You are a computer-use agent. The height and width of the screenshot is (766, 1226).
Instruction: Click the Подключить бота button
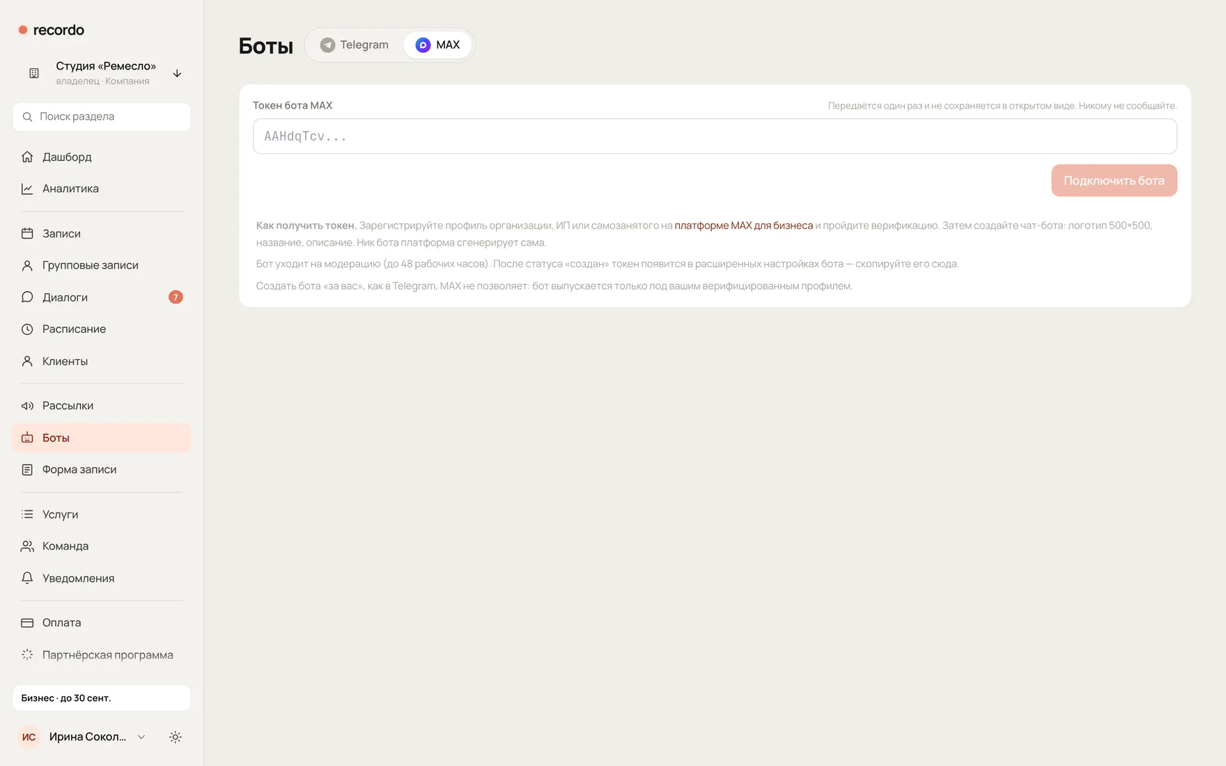[1114, 181]
